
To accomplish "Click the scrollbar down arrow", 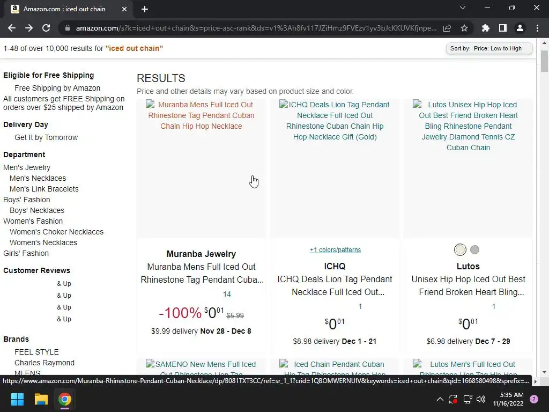I will 544,372.
